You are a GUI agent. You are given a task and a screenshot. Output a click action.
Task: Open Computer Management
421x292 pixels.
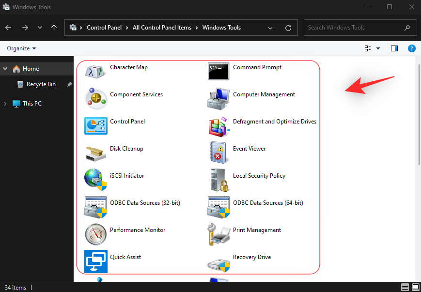[x=264, y=94]
